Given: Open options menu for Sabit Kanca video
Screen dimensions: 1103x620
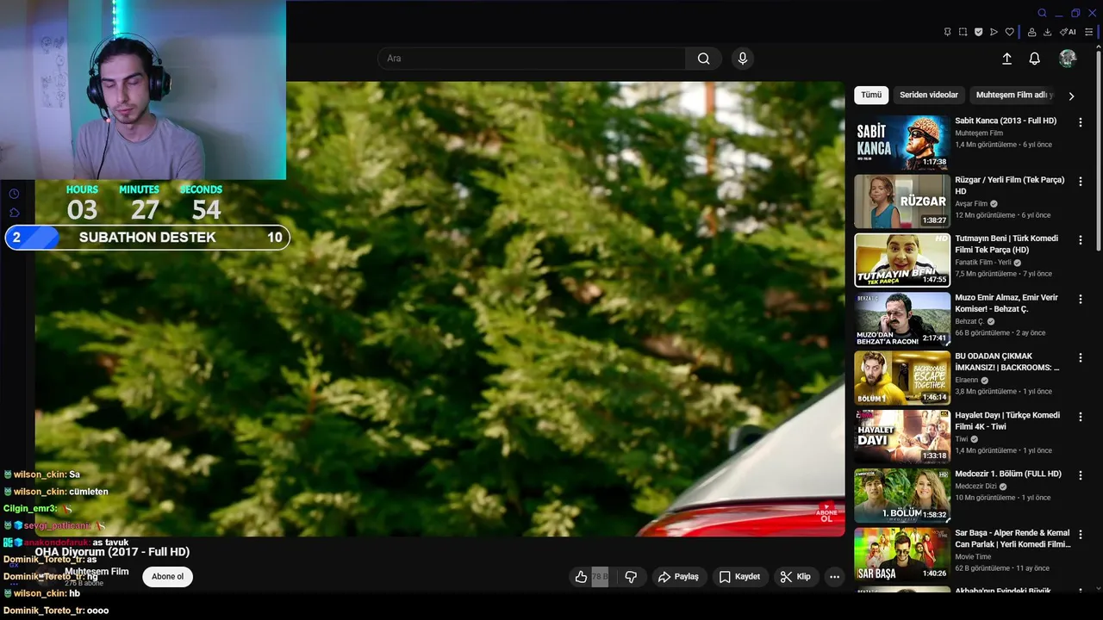Looking at the screenshot, I should tap(1080, 122).
